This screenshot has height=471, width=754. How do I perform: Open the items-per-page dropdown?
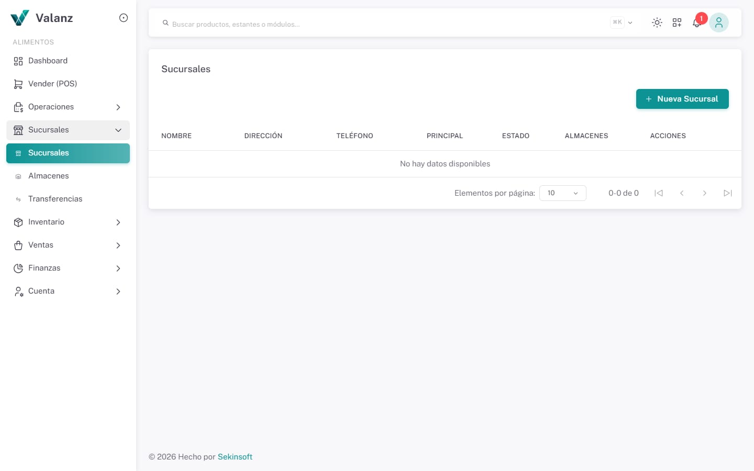563,193
